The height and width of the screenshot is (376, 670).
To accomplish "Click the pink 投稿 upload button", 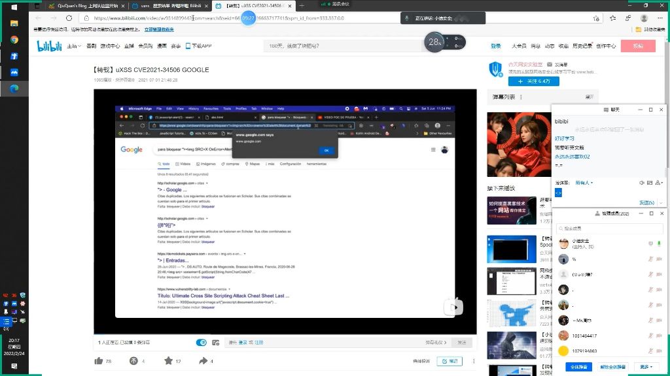I will click(x=638, y=46).
